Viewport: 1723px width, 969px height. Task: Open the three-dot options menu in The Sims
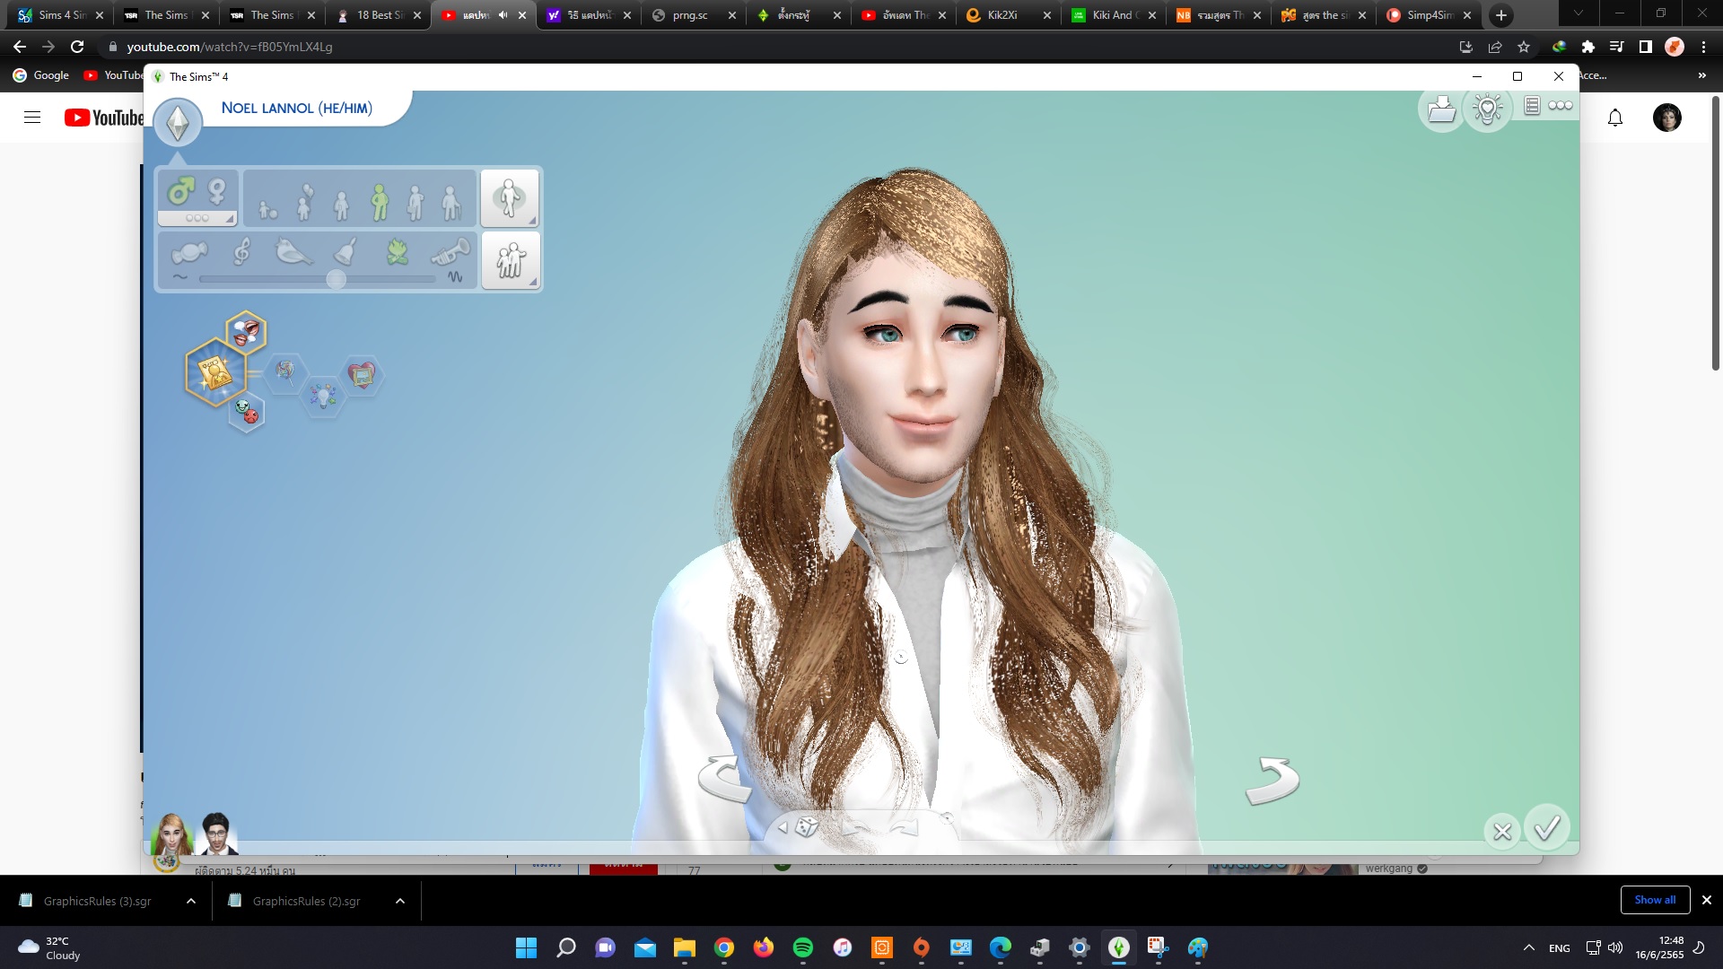point(1561,106)
